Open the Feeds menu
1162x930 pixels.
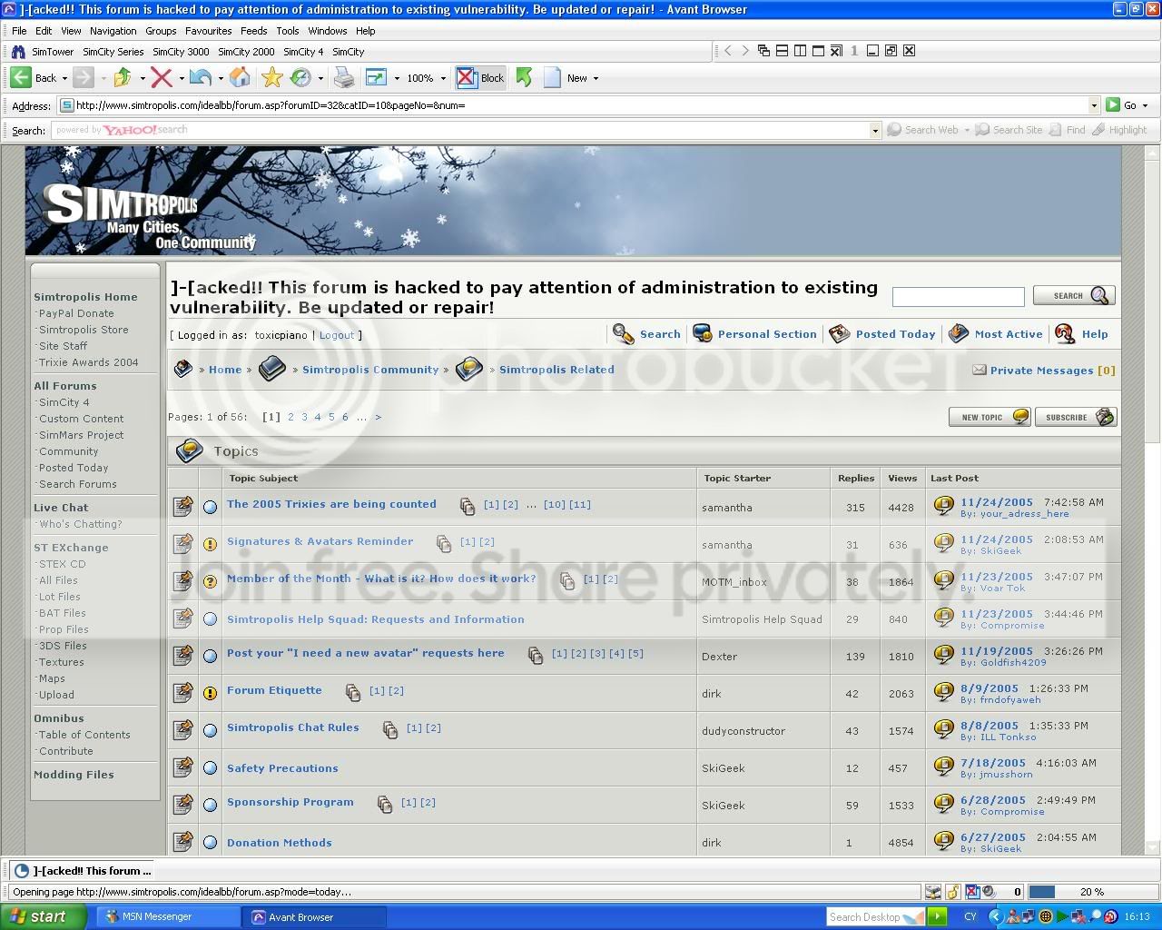pos(253,31)
